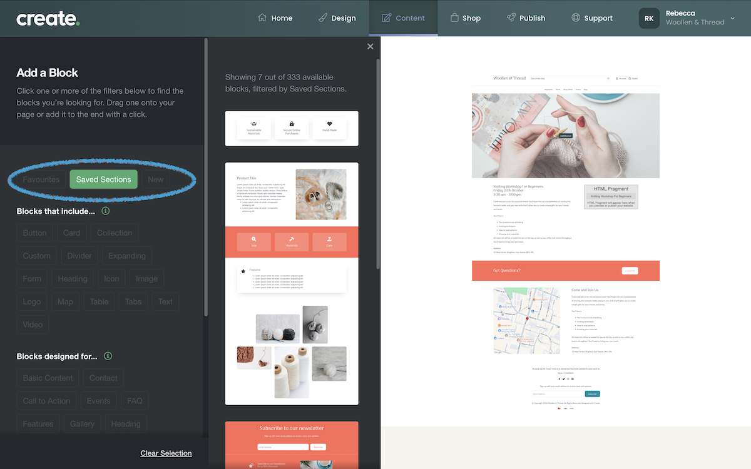This screenshot has height=469, width=751.
Task: Filter blocks by Button
Action: point(34,233)
